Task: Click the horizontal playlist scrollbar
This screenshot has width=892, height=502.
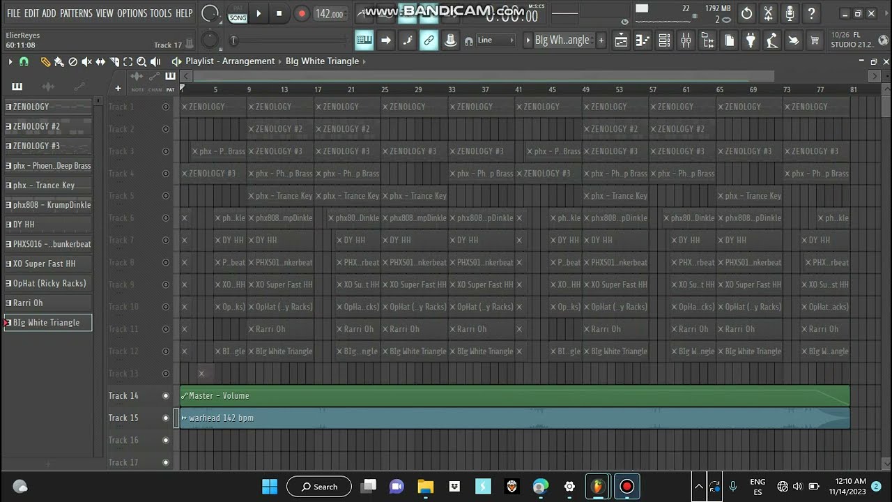Action: (484, 76)
